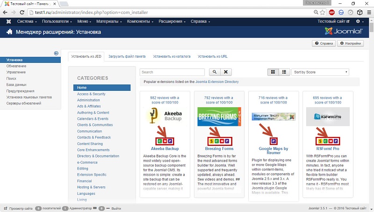Switch to list view layout

pyautogui.click(x=284, y=72)
